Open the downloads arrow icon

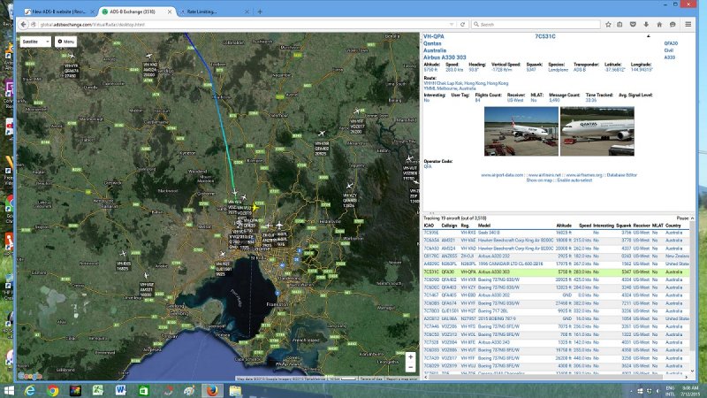point(646,25)
